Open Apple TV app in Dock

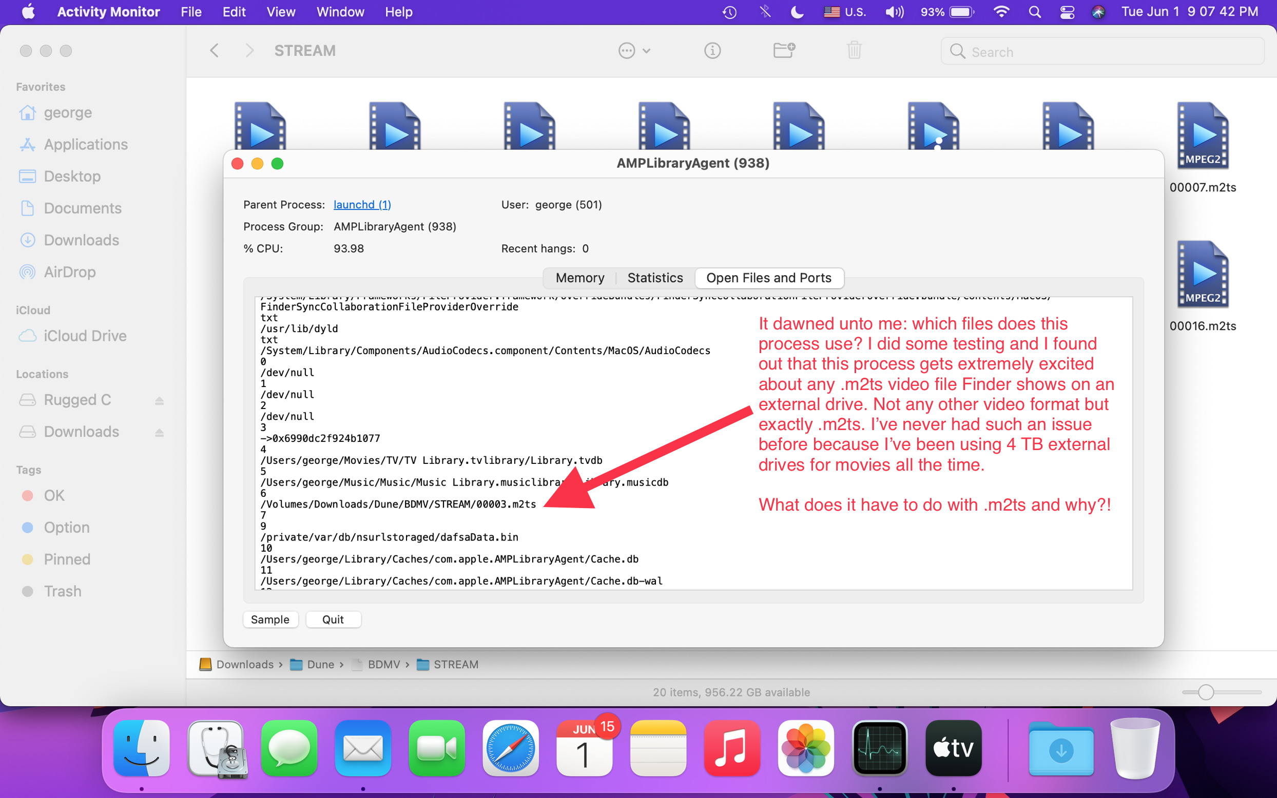953,748
